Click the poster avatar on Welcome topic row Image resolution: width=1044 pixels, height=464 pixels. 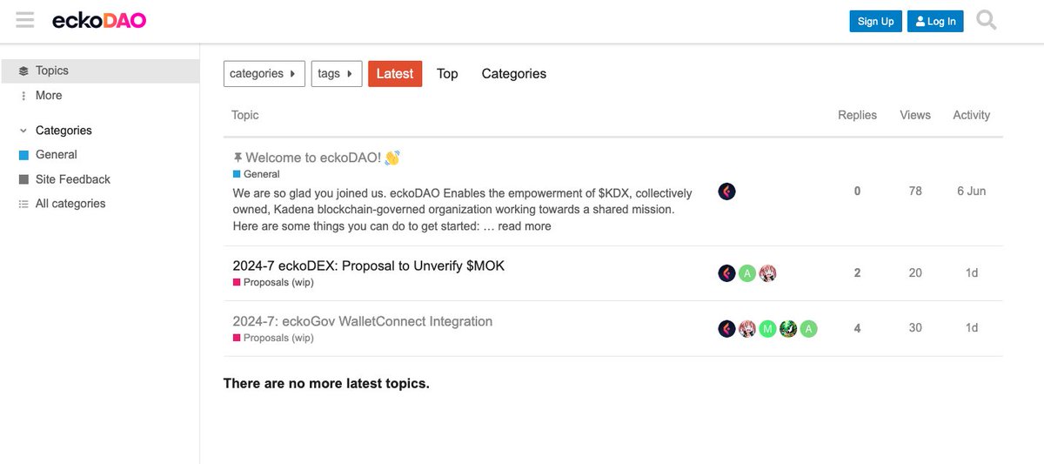[727, 192]
